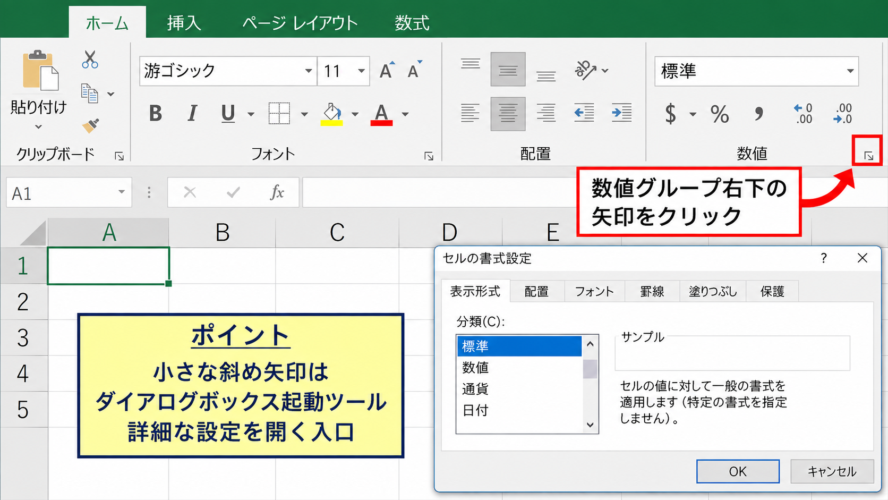
Task: Apply Comma style format
Action: (759, 113)
